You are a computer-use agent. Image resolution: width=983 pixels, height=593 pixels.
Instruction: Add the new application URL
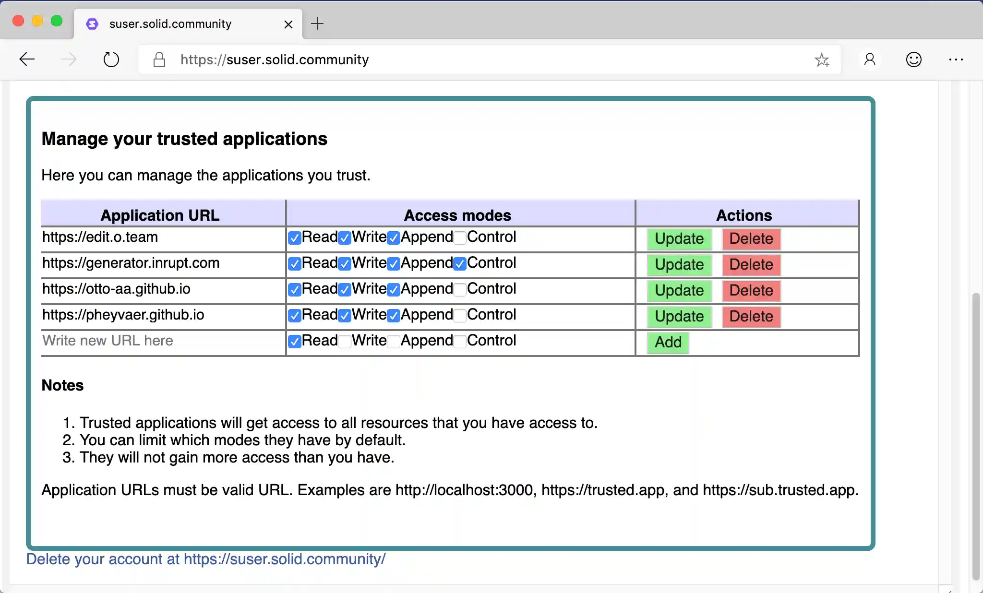(x=667, y=343)
